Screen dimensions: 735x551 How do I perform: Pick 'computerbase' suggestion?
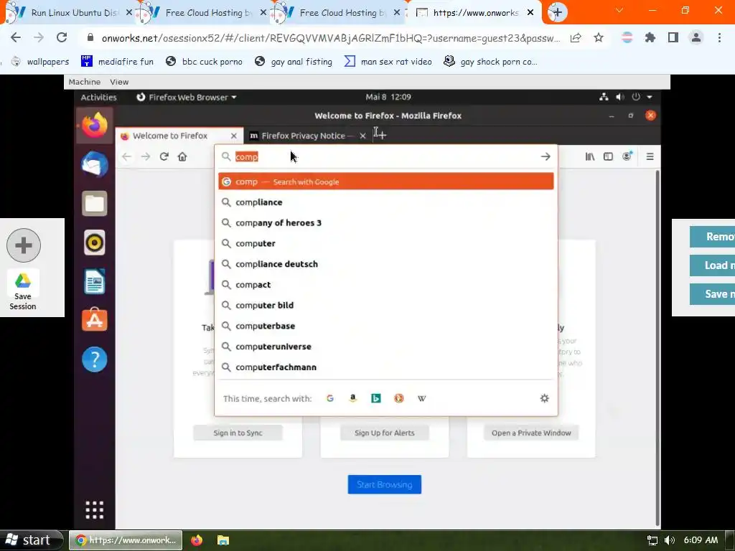[x=385, y=326]
